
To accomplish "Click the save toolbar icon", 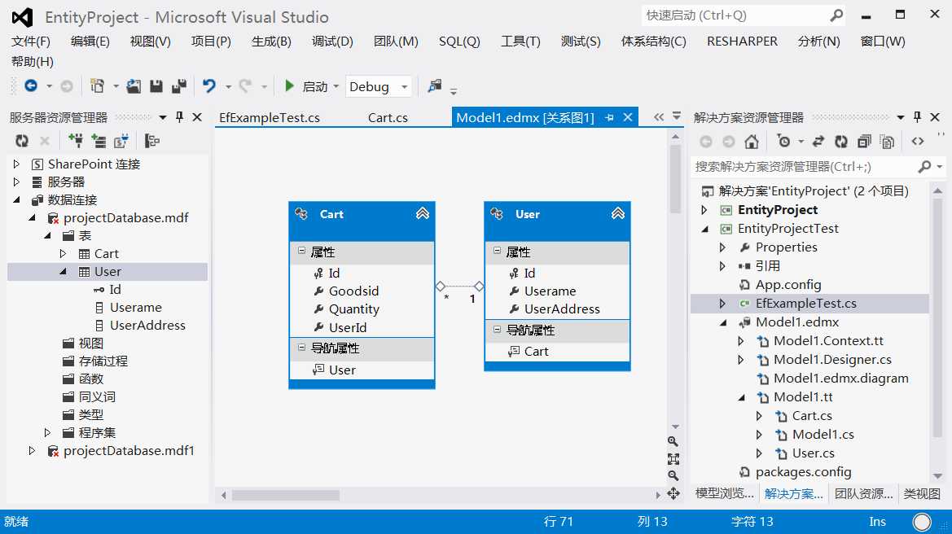I will [x=156, y=86].
